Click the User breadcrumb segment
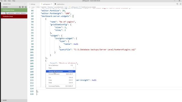This screenshot has height=102, width=182. (x=66, y=7)
